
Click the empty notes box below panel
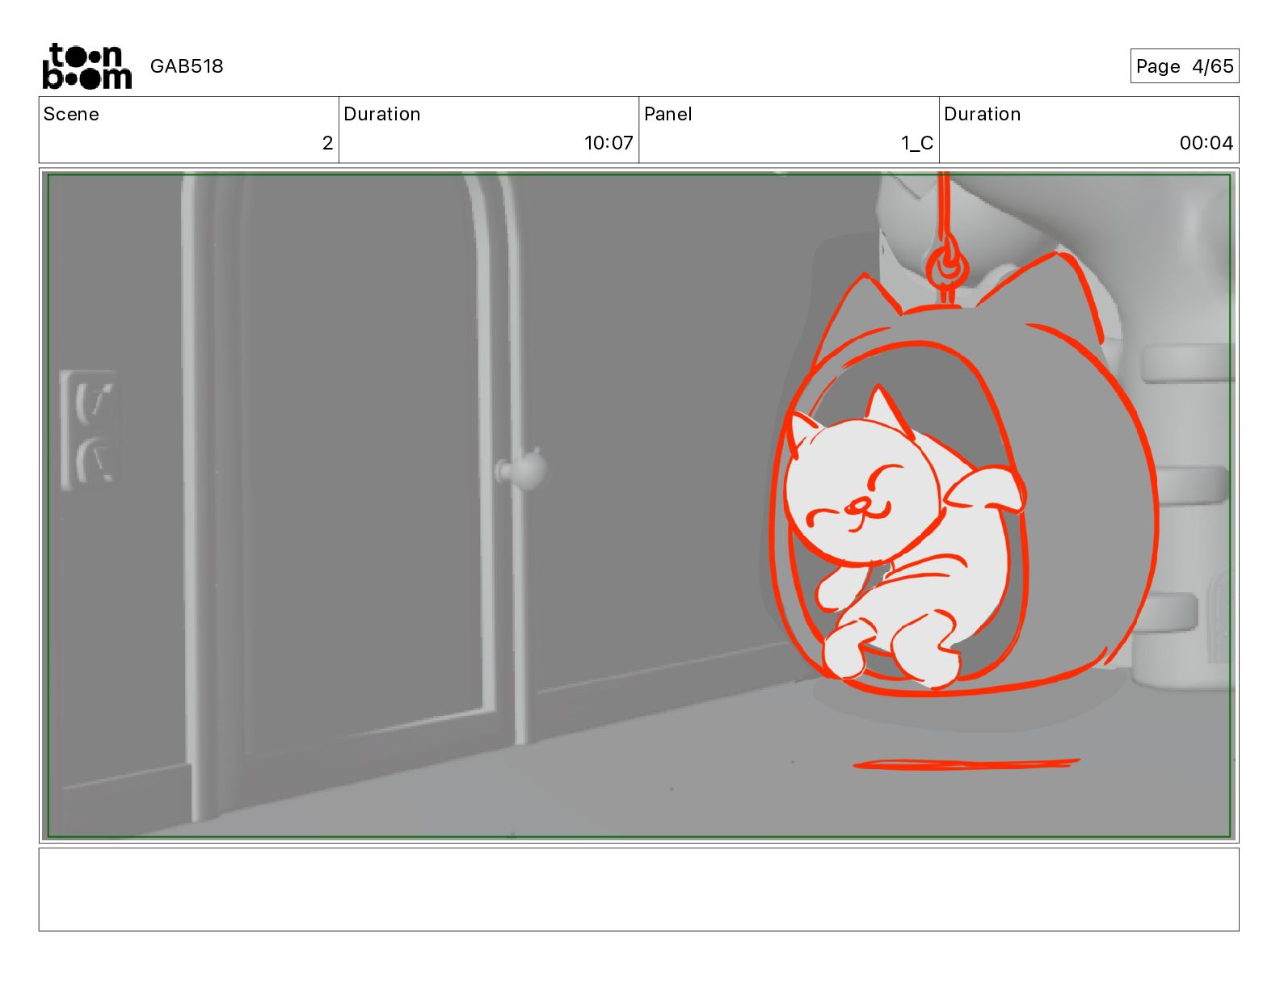pyautogui.click(x=638, y=889)
